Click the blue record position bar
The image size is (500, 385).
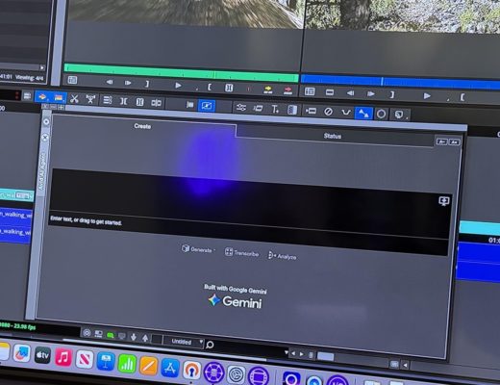(400, 82)
